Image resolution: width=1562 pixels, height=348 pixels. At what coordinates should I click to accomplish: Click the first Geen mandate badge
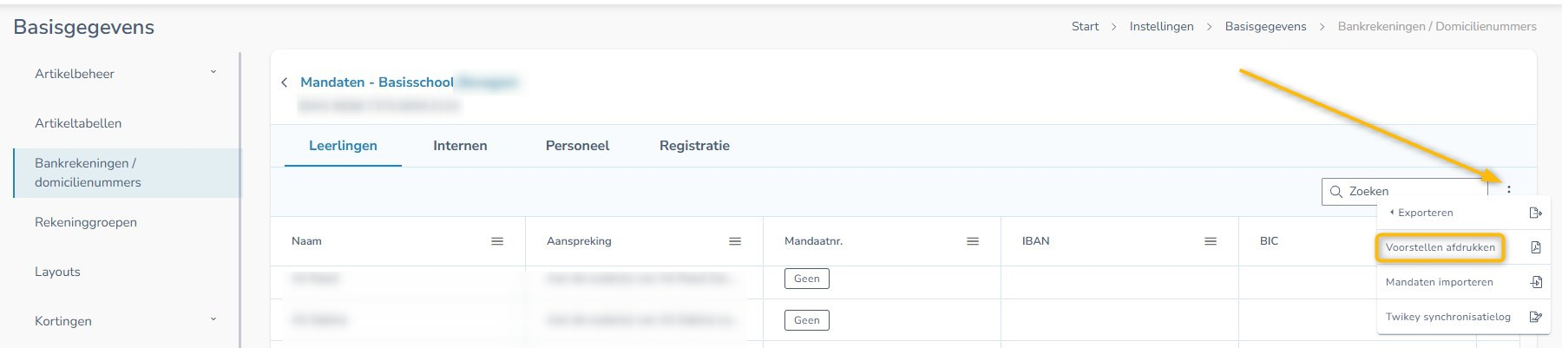click(x=806, y=279)
